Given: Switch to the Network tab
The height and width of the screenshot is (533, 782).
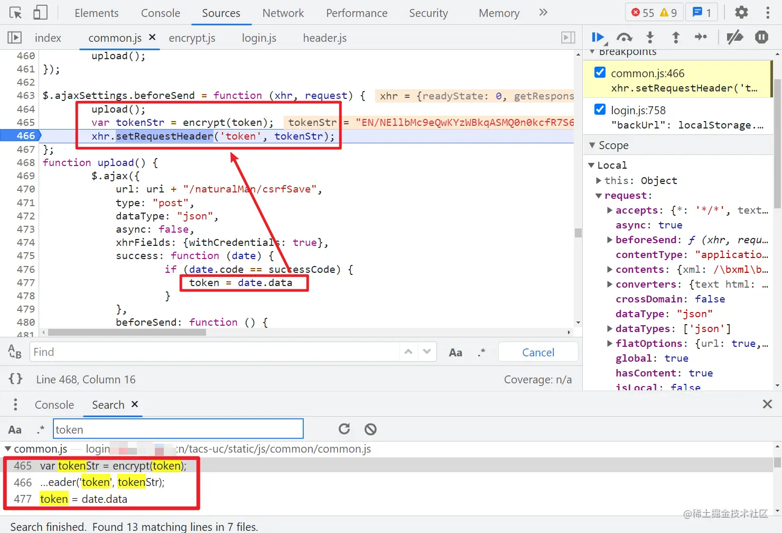Looking at the screenshot, I should point(283,13).
